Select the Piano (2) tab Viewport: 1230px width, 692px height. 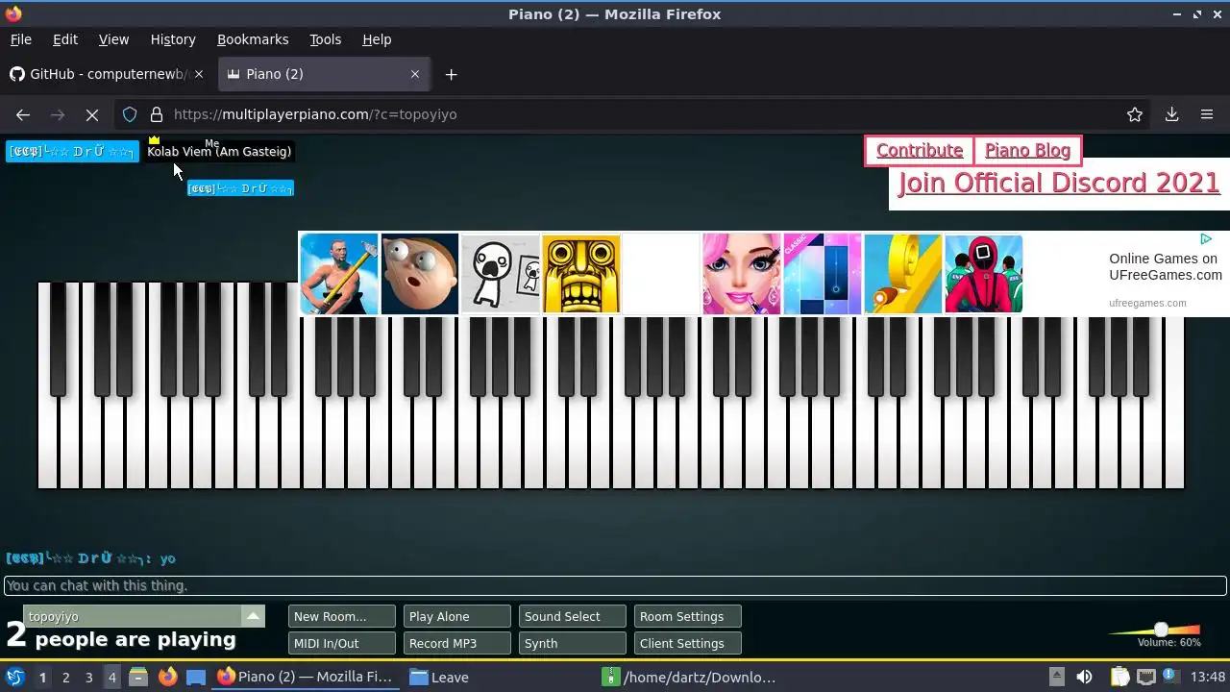[324, 74]
